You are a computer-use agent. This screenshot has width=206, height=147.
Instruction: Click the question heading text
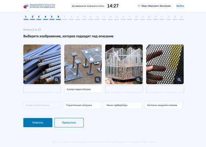click(x=68, y=36)
